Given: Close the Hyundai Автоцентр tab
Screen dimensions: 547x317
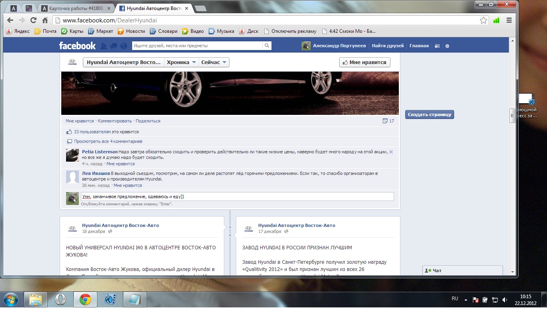Looking at the screenshot, I should click(x=187, y=8).
